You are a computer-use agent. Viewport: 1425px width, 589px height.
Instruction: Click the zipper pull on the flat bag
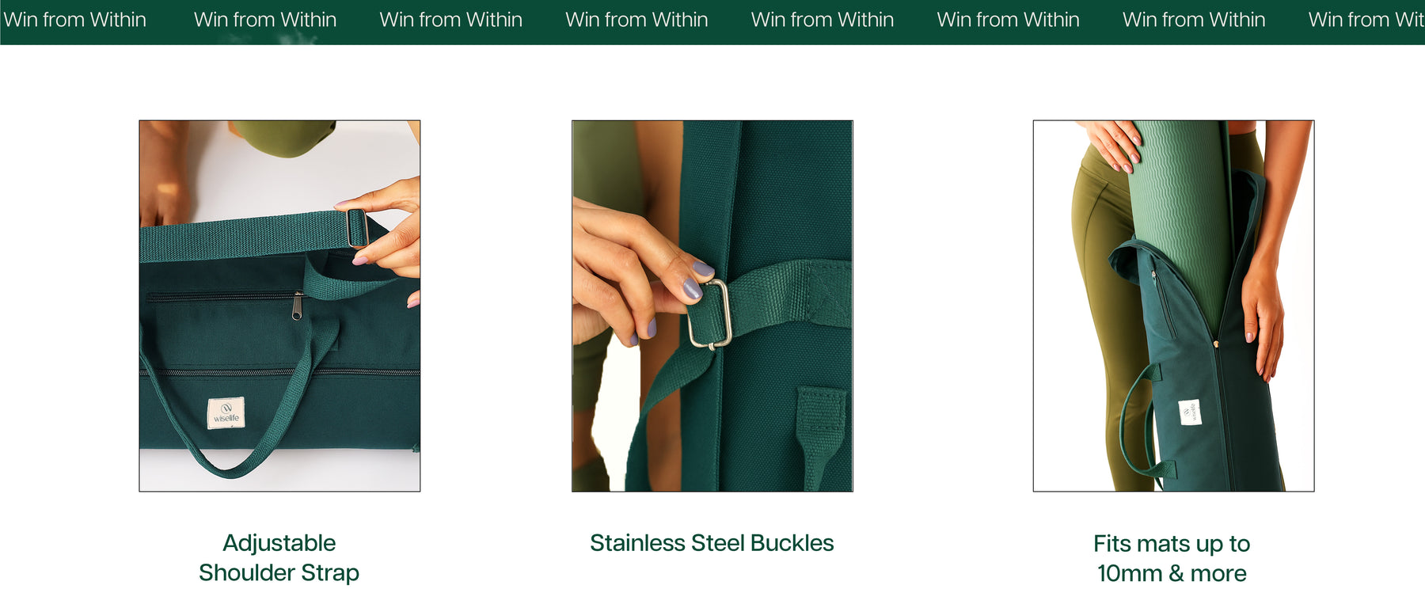(297, 306)
